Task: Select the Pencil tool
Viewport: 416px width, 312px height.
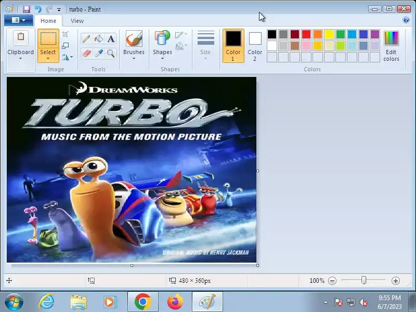Action: 86,38
